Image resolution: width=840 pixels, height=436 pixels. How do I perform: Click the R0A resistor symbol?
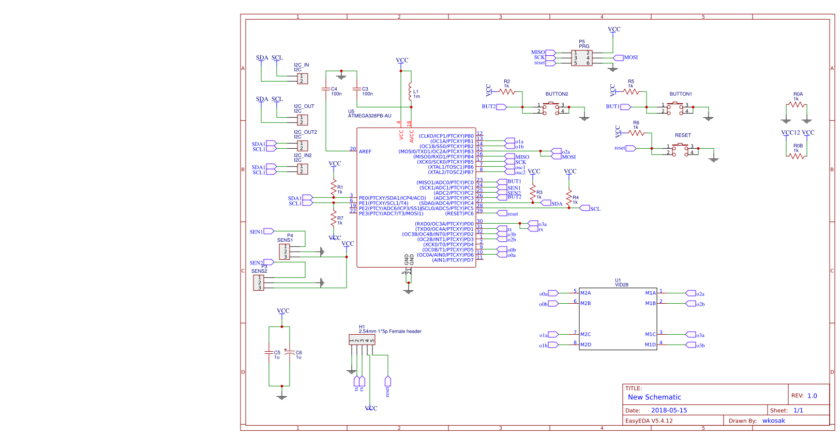(x=797, y=104)
